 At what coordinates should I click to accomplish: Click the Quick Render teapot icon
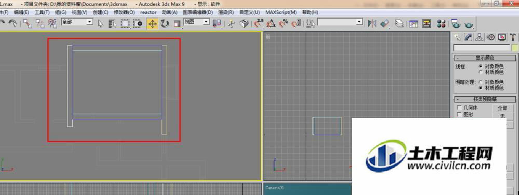pos(469,24)
